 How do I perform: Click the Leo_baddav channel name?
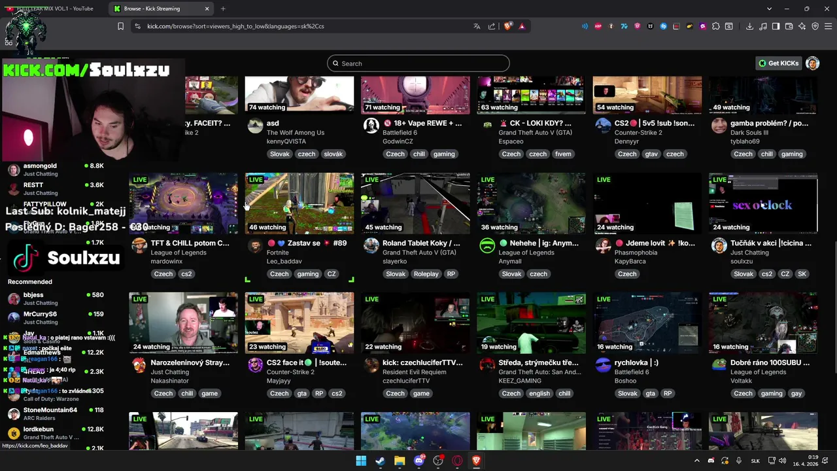pos(284,262)
